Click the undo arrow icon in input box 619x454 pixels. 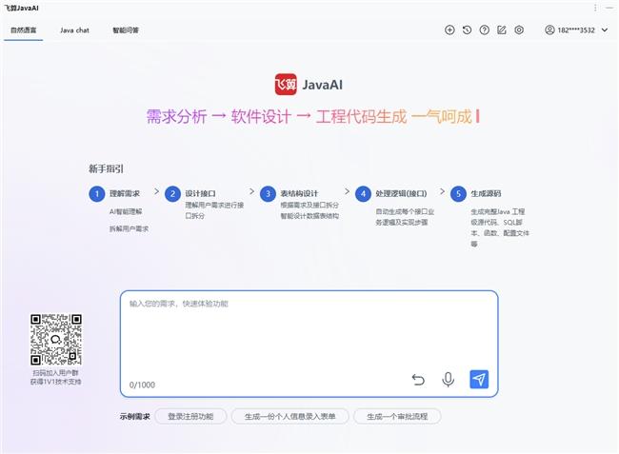(x=418, y=380)
